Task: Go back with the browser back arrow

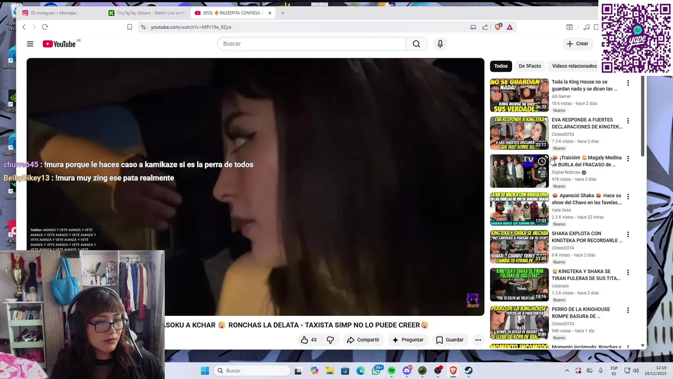Action: tap(24, 27)
